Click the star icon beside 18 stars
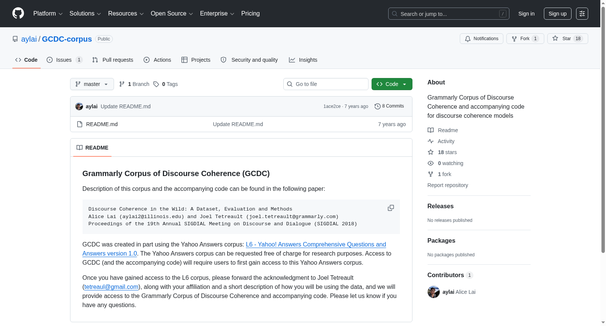606x326 pixels. click(x=431, y=152)
